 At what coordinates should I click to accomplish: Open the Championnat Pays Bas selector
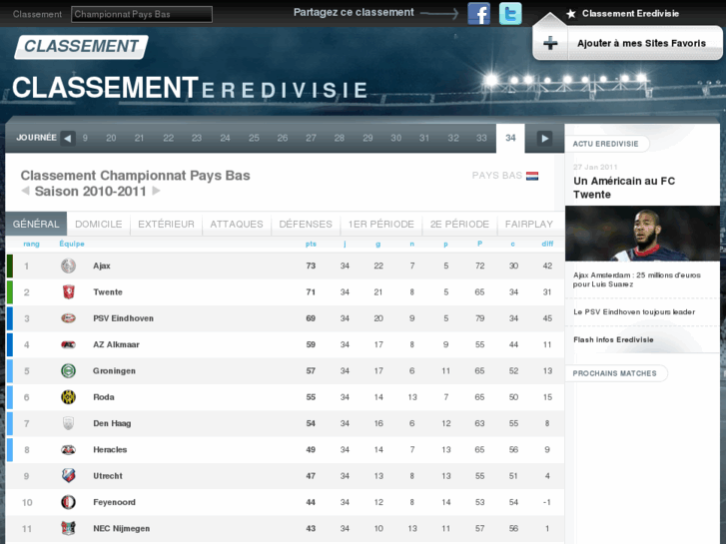pyautogui.click(x=142, y=14)
